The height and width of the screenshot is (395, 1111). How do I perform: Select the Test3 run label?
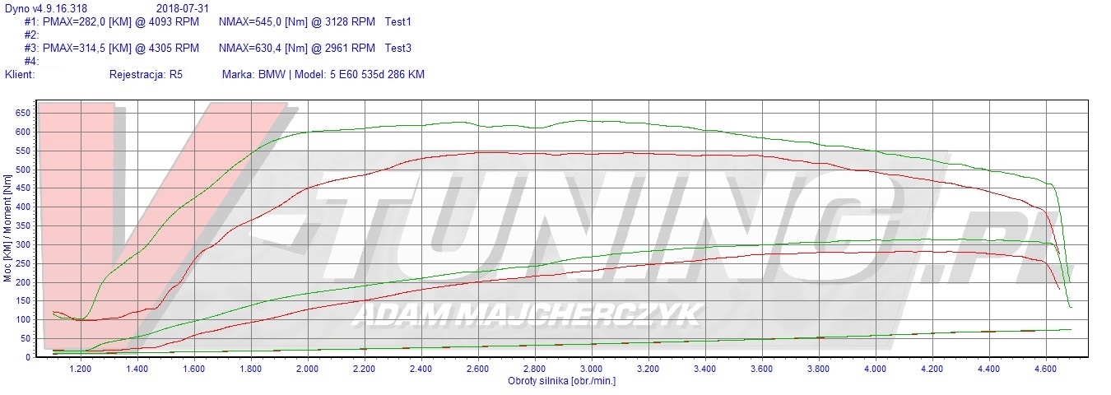coord(398,48)
